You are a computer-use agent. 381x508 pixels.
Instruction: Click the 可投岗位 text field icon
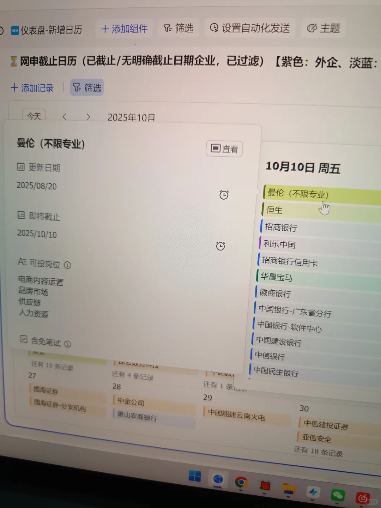pyautogui.click(x=22, y=261)
